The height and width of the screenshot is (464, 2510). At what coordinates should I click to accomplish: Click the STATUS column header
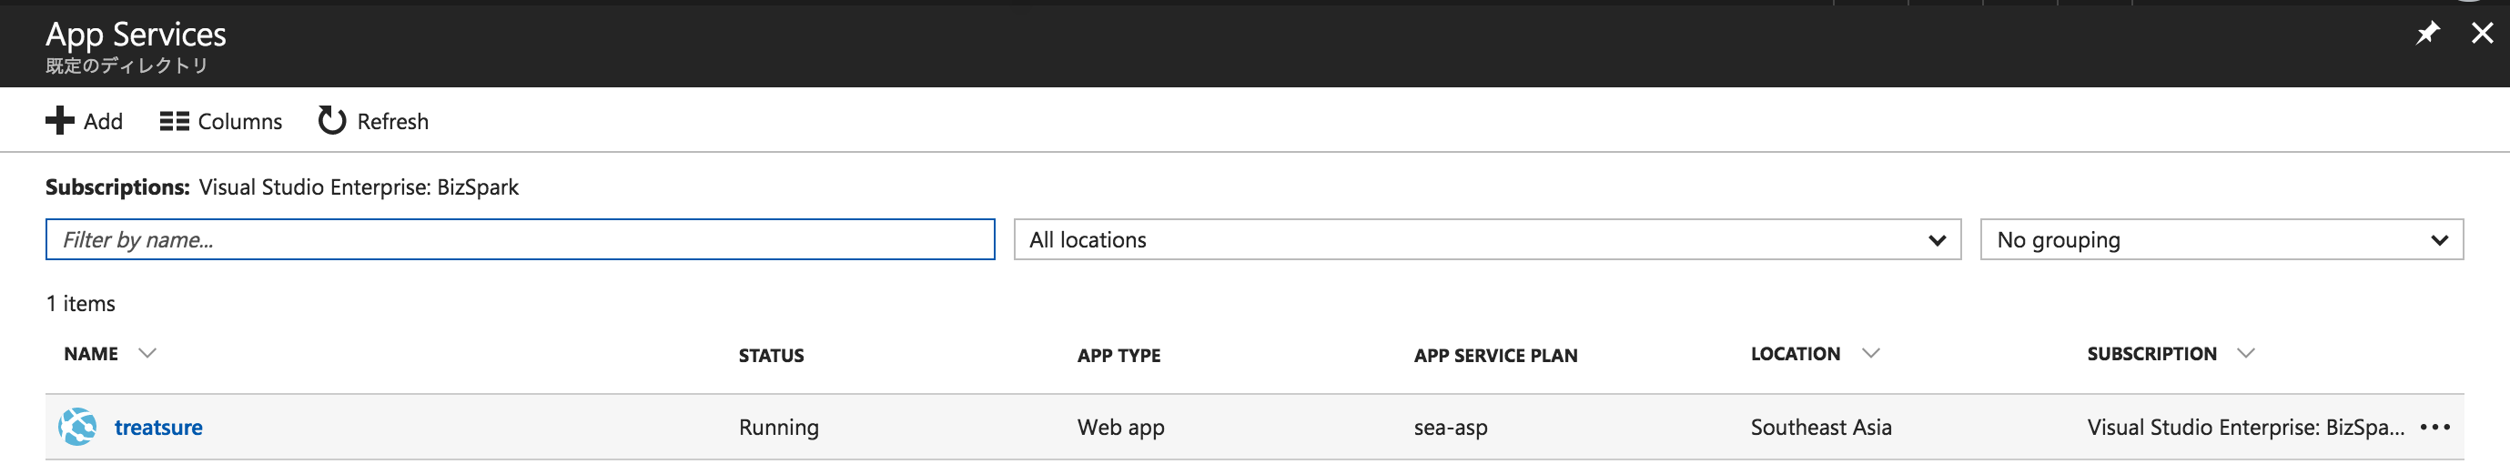tap(771, 356)
